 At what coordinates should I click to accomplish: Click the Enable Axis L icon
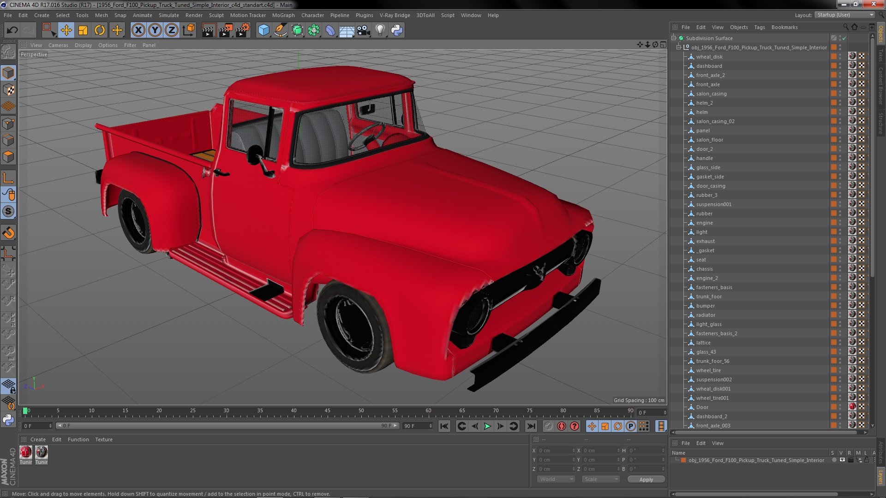coord(8,178)
